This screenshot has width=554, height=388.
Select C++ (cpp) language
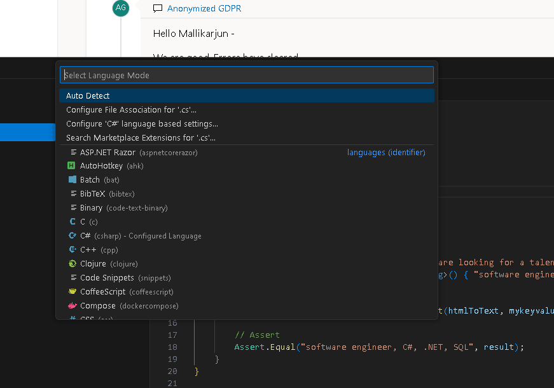point(246,250)
